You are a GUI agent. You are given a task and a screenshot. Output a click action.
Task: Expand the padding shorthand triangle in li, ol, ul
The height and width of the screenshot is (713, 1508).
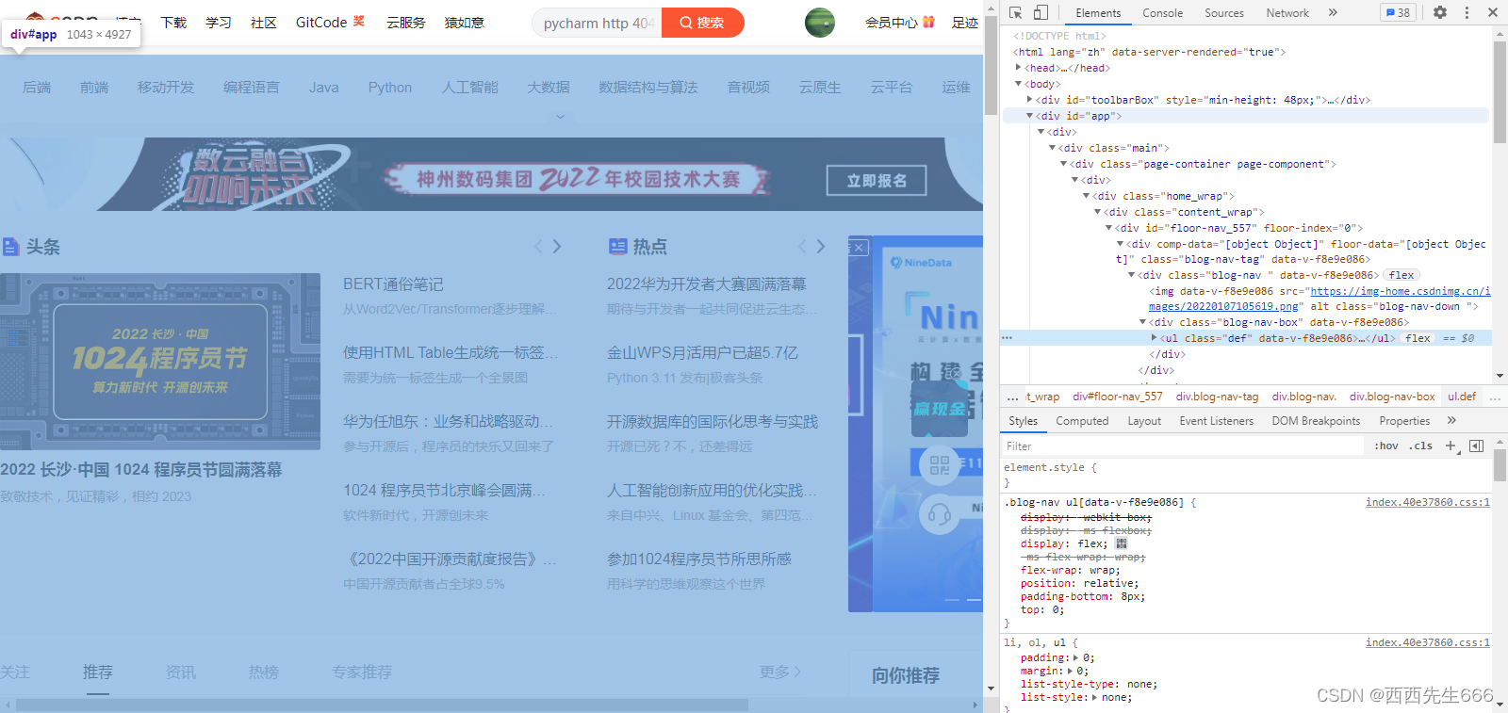[x=1076, y=658]
